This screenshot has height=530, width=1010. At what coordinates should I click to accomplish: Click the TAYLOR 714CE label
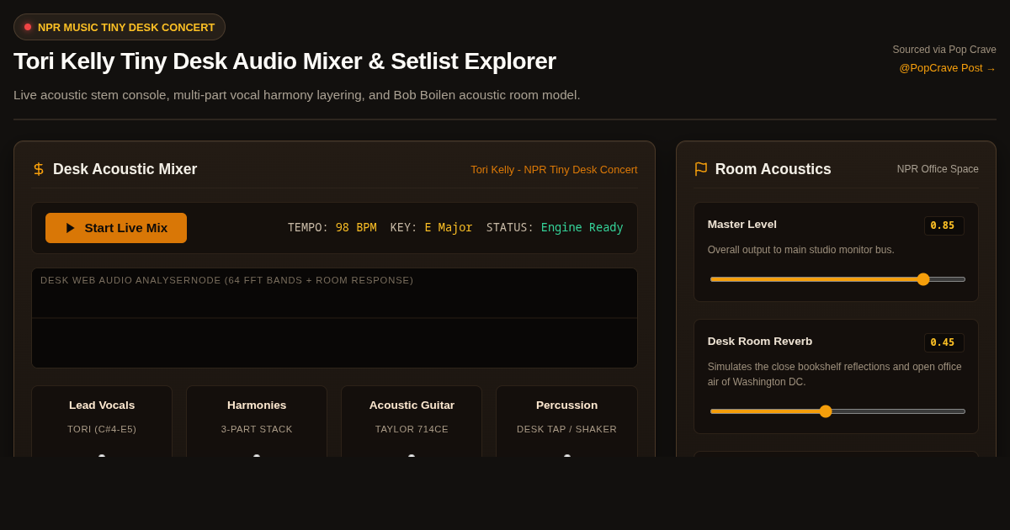[412, 429]
